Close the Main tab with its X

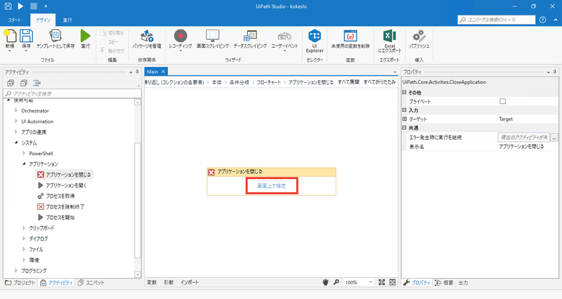coord(163,72)
